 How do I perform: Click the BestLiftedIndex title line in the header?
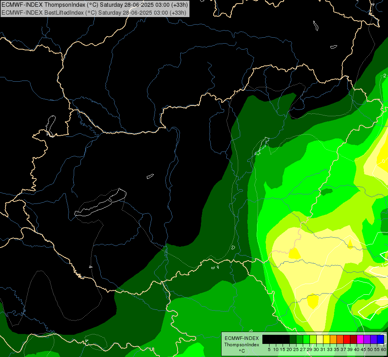94,12
